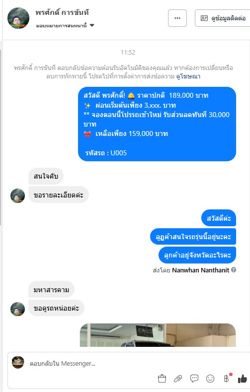The width and height of the screenshot is (250, 392).
Task: Click the page avatar beside reply box
Action: (x=18, y=363)
